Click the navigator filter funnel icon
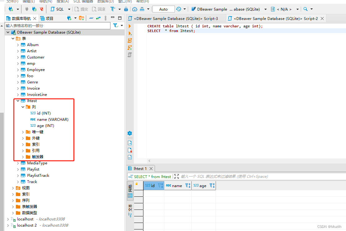The width and height of the screenshot is (346, 231). 116,26
